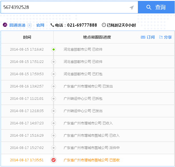Click the 订阅 subscribe link
Viewport: 175px width, 167px height.
151,37
